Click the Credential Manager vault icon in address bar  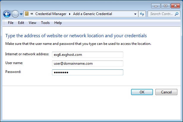coord(27,14)
